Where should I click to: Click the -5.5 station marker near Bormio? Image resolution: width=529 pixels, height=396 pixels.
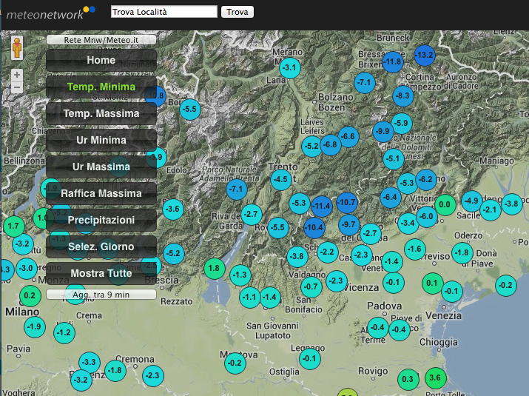[x=190, y=110]
